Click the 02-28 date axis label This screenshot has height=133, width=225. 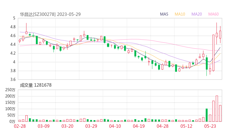(x=20, y=126)
